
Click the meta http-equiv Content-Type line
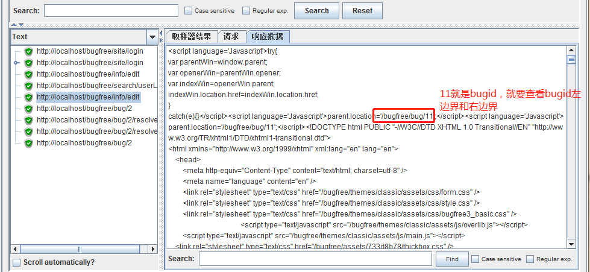(295, 171)
